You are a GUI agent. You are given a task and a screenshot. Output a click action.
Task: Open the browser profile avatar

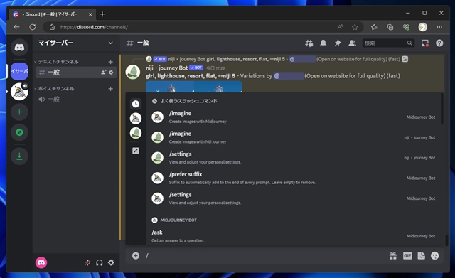(x=423, y=27)
